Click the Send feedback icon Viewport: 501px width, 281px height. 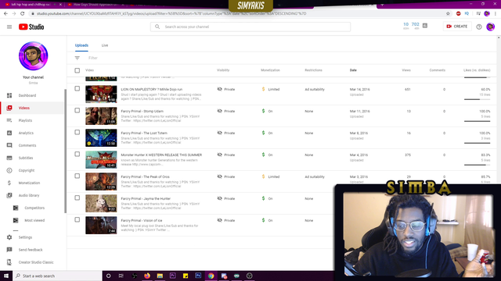(x=9, y=250)
